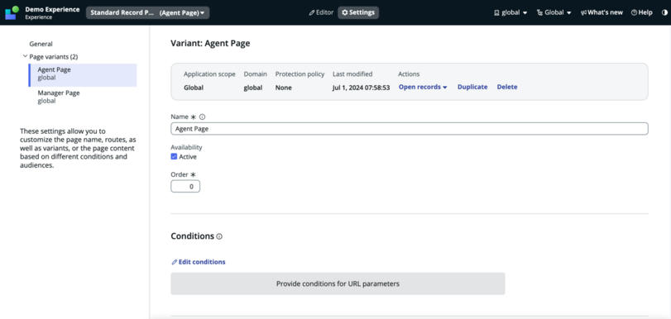The width and height of the screenshot is (671, 319).
Task: Click the Duplicate action link
Action: pos(472,87)
